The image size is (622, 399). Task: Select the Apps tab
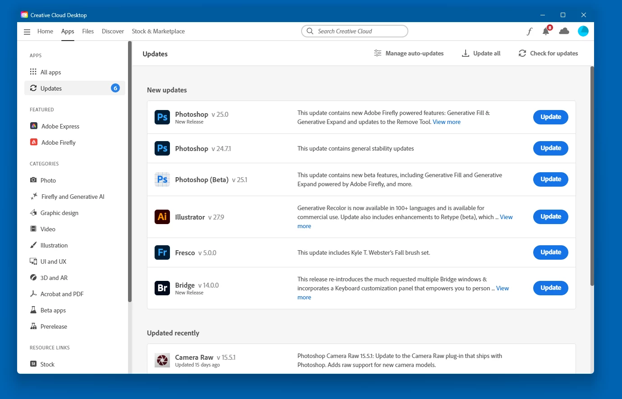(68, 31)
